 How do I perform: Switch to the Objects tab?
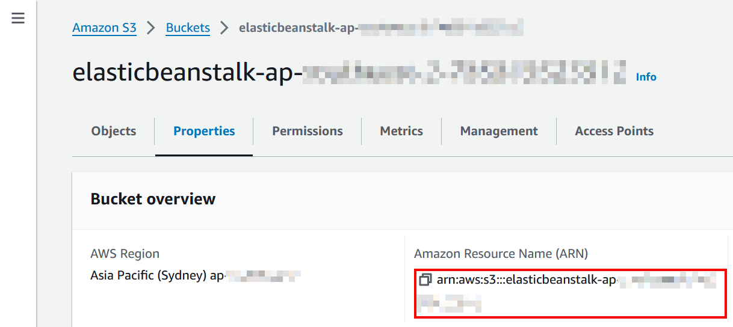point(114,131)
